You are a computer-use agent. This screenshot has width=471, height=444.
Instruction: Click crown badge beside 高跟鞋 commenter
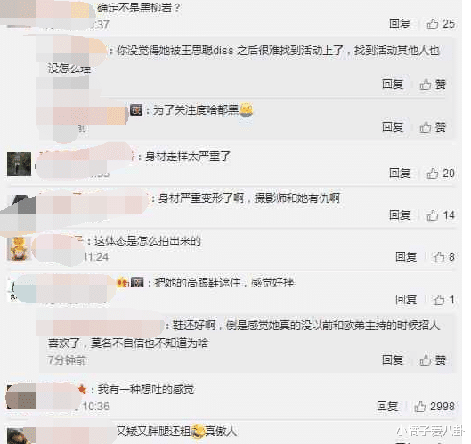click(x=123, y=282)
